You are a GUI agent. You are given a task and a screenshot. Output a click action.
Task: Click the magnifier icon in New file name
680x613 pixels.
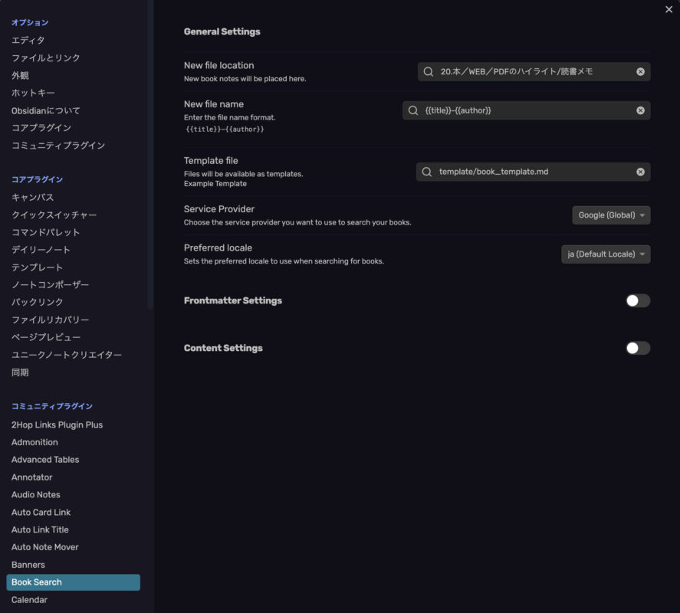click(413, 110)
